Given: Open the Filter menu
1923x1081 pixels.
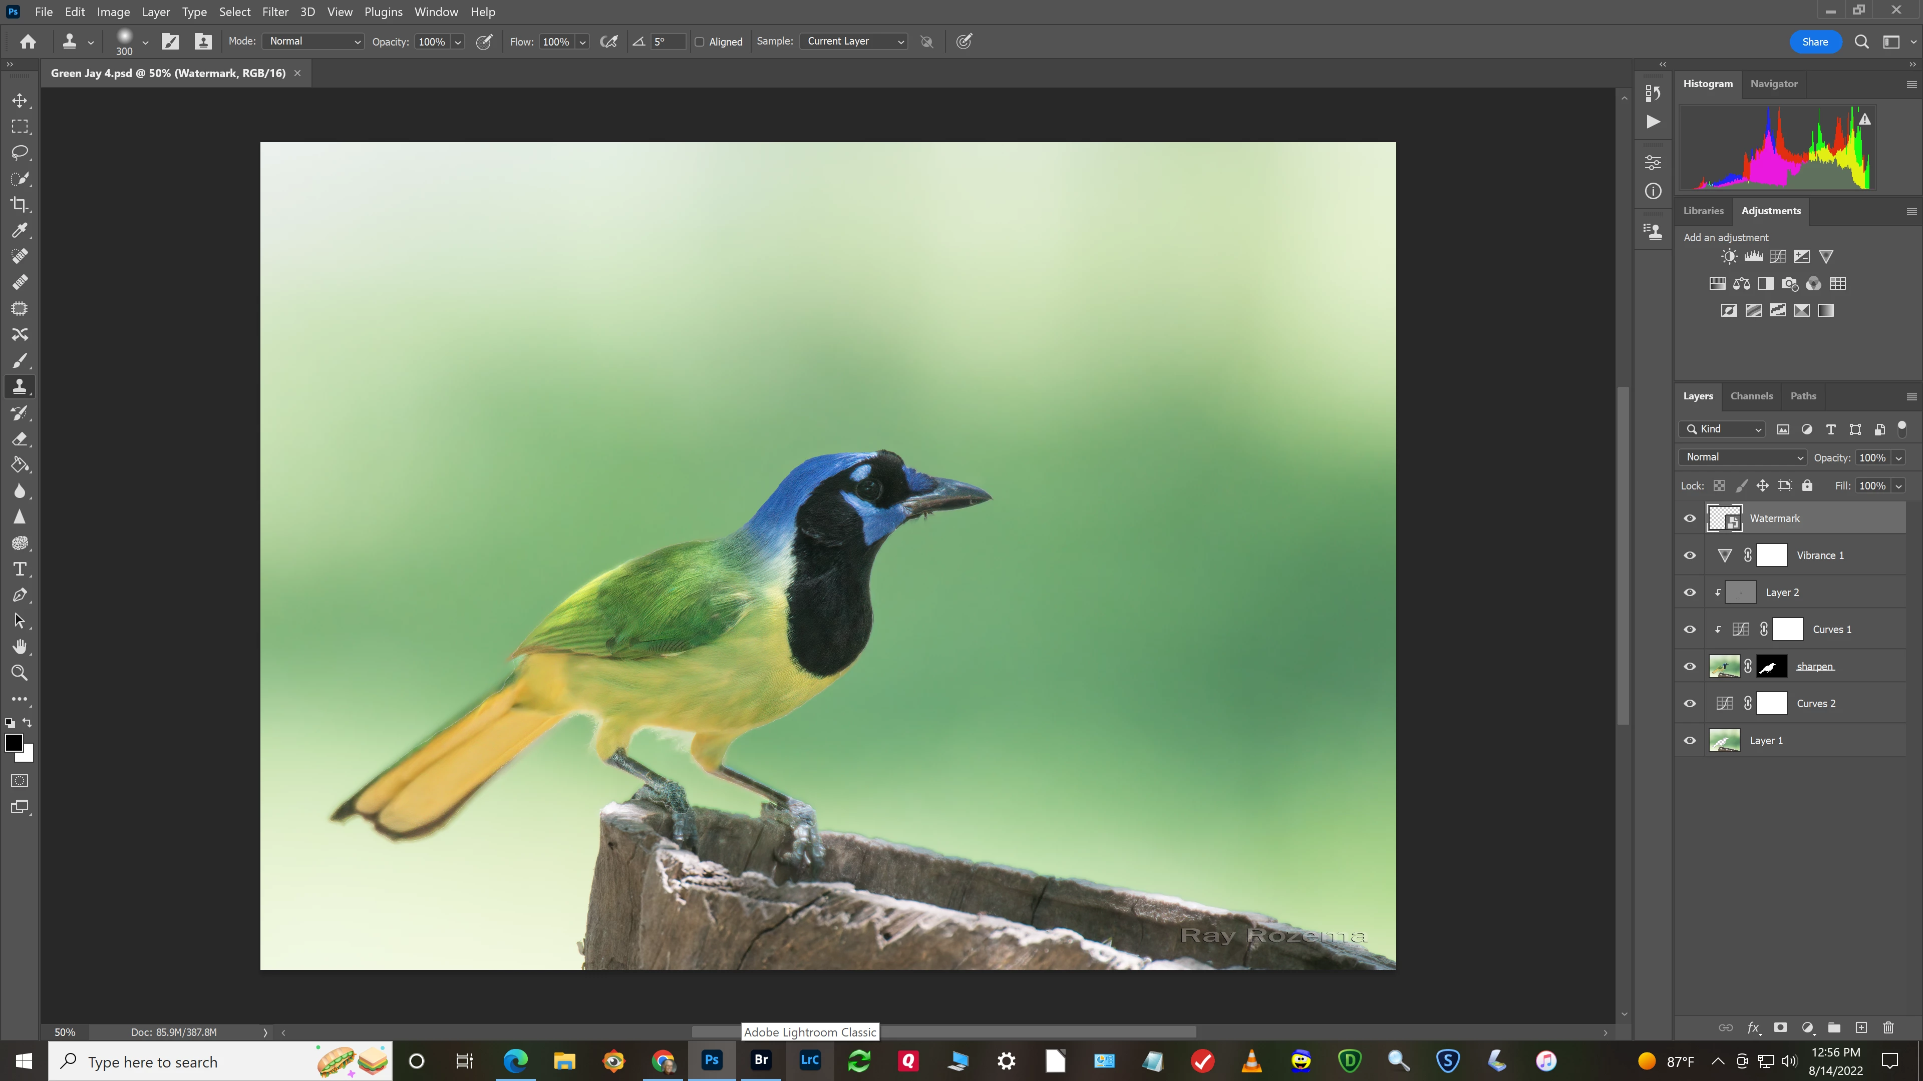Looking at the screenshot, I should tap(275, 12).
